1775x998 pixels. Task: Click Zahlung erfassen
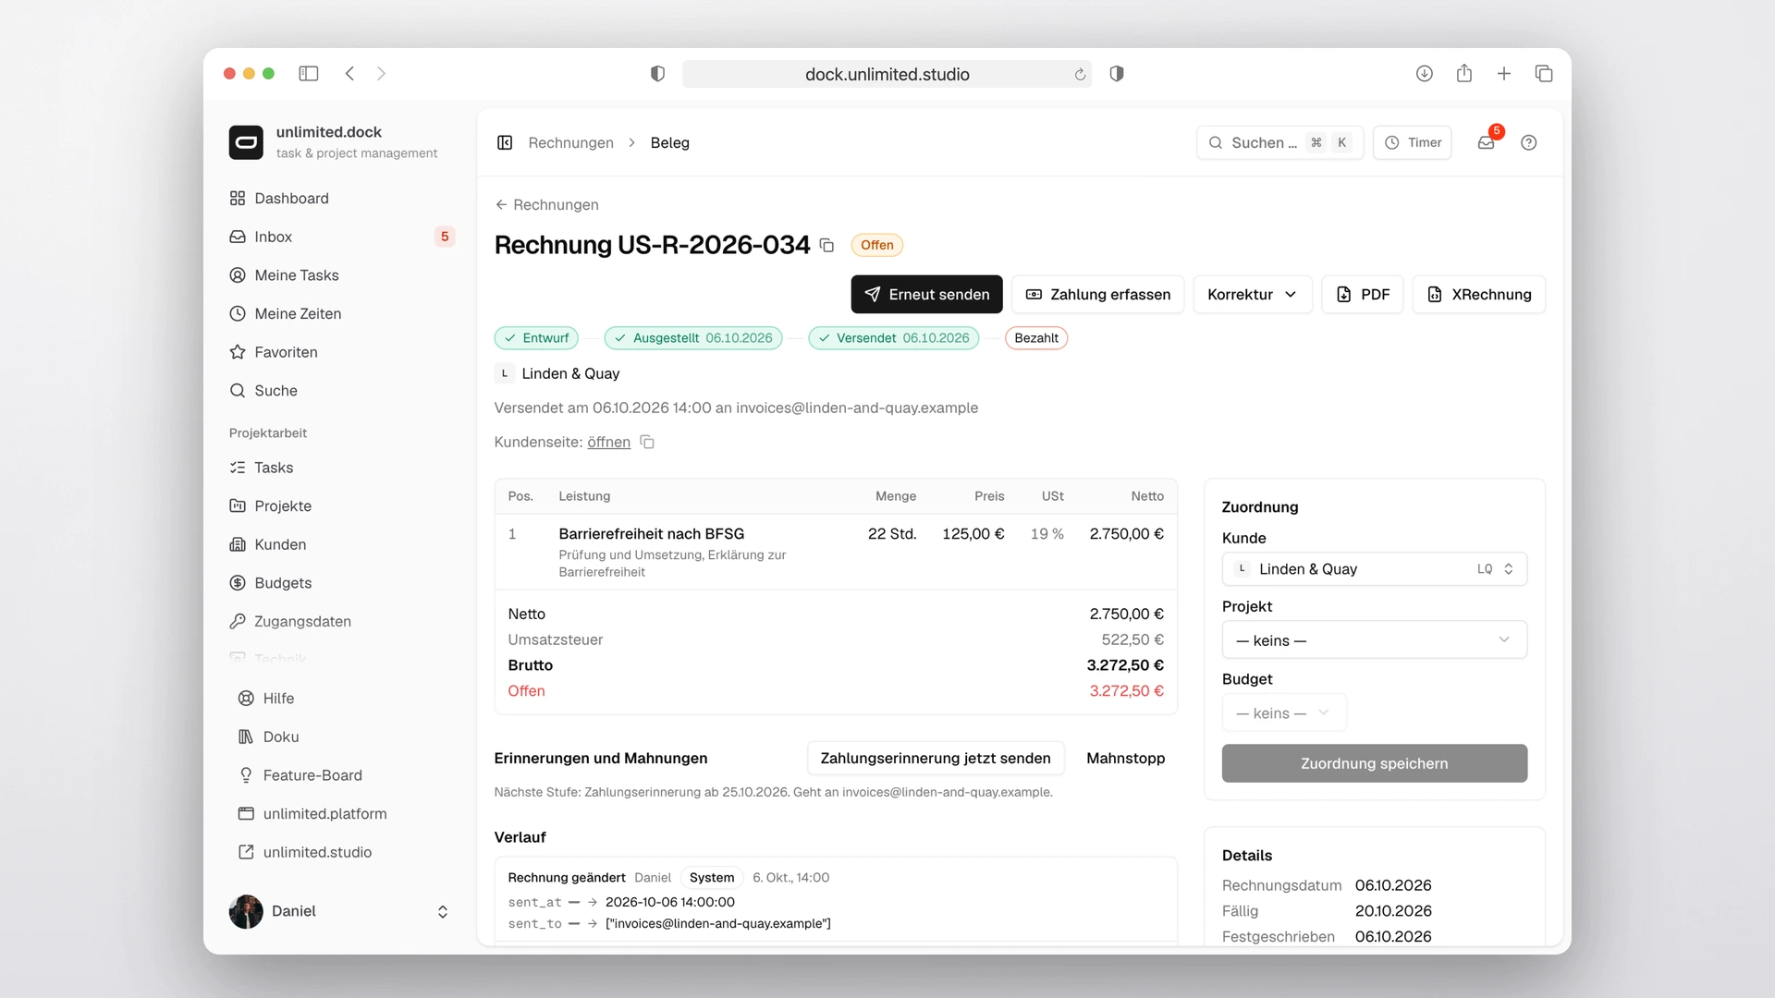[1098, 294]
